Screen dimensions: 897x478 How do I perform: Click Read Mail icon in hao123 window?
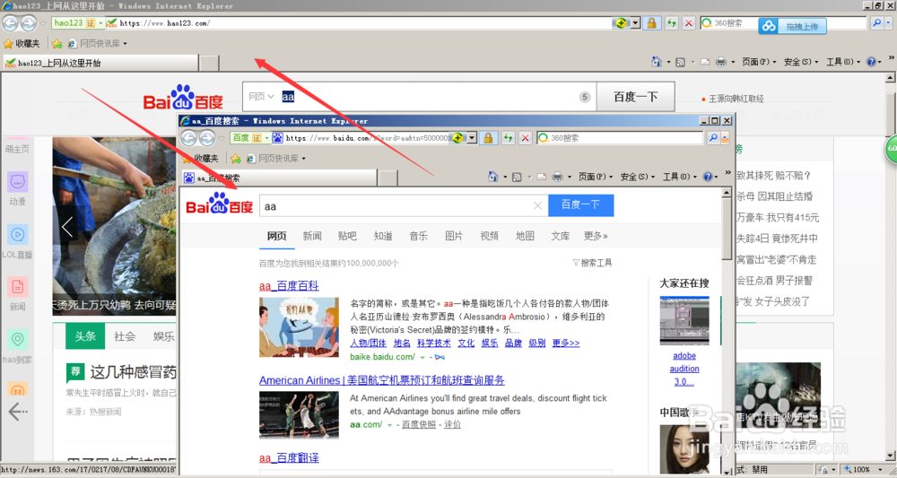704,62
